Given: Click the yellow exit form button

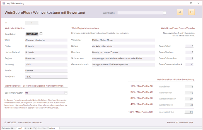Looking at the screenshot, I should [192, 12].
